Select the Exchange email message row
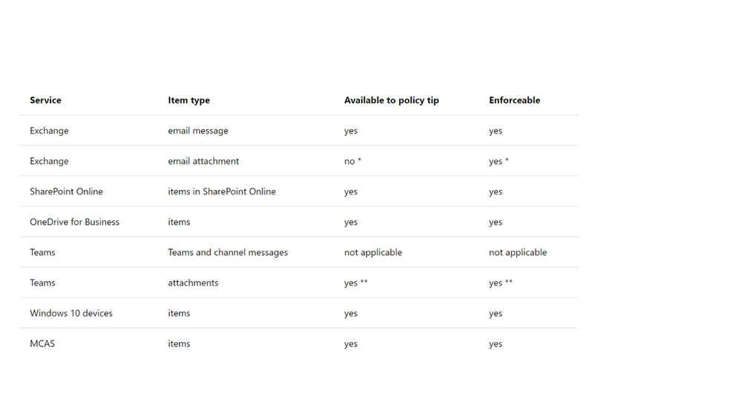 click(299, 131)
